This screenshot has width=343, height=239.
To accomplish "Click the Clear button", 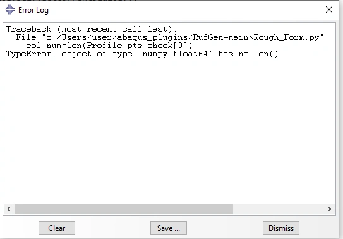I will 57,228.
